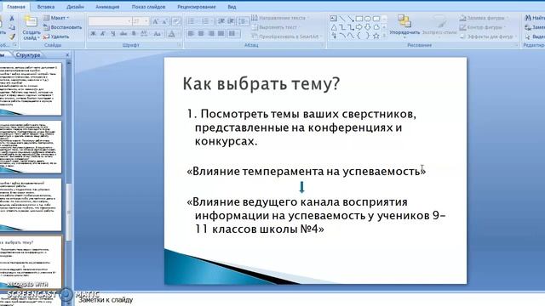This screenshot has height=306, width=545.
Task: Click the Increase List Level icon
Action: (231, 21)
